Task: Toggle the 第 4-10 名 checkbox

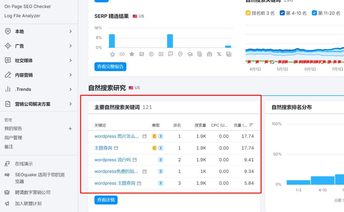Action: 282,13
